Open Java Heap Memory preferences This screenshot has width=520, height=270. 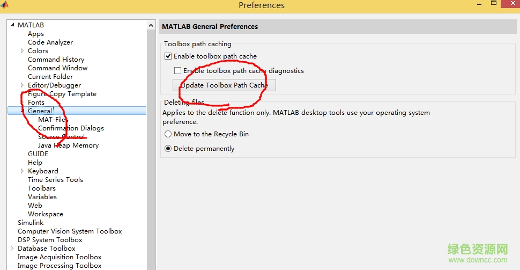point(68,145)
